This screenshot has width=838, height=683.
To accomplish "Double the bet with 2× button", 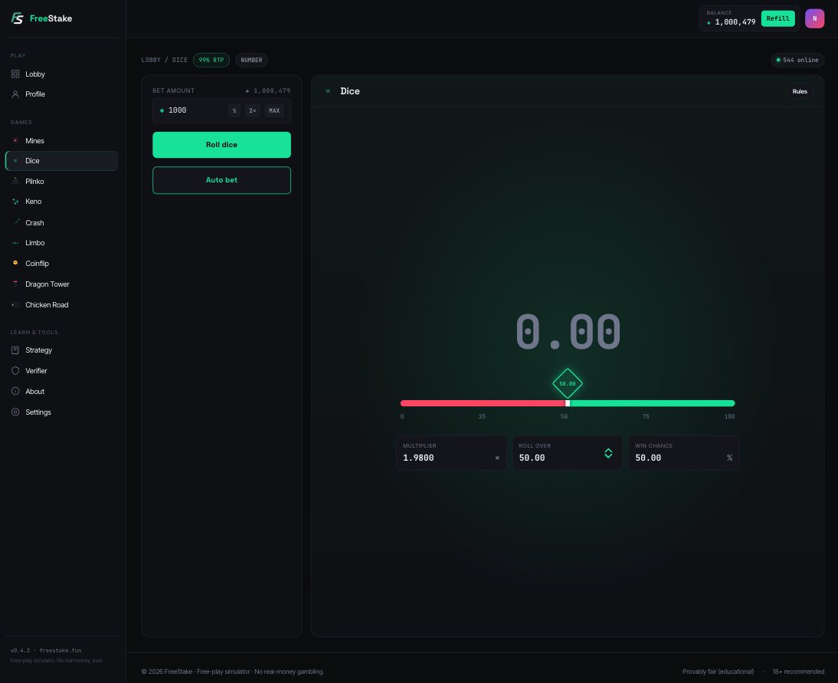I will (253, 110).
